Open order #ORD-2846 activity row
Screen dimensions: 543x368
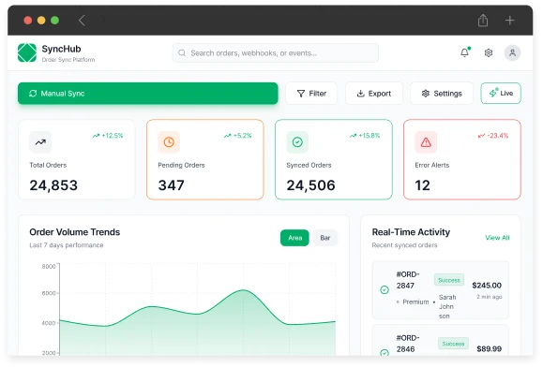pos(440,341)
